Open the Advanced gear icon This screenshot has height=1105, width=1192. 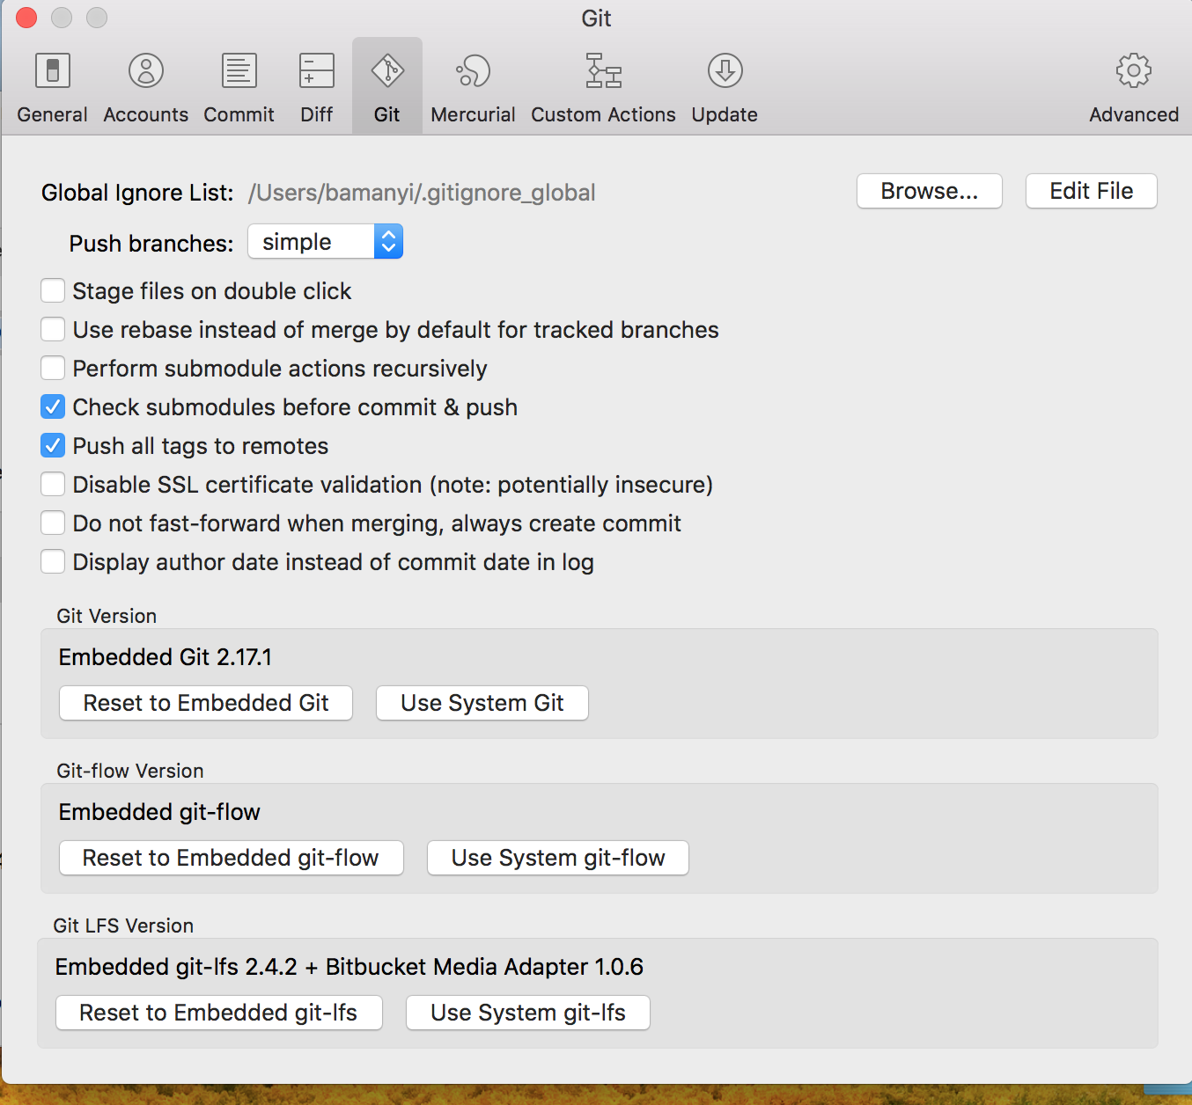coord(1134,71)
